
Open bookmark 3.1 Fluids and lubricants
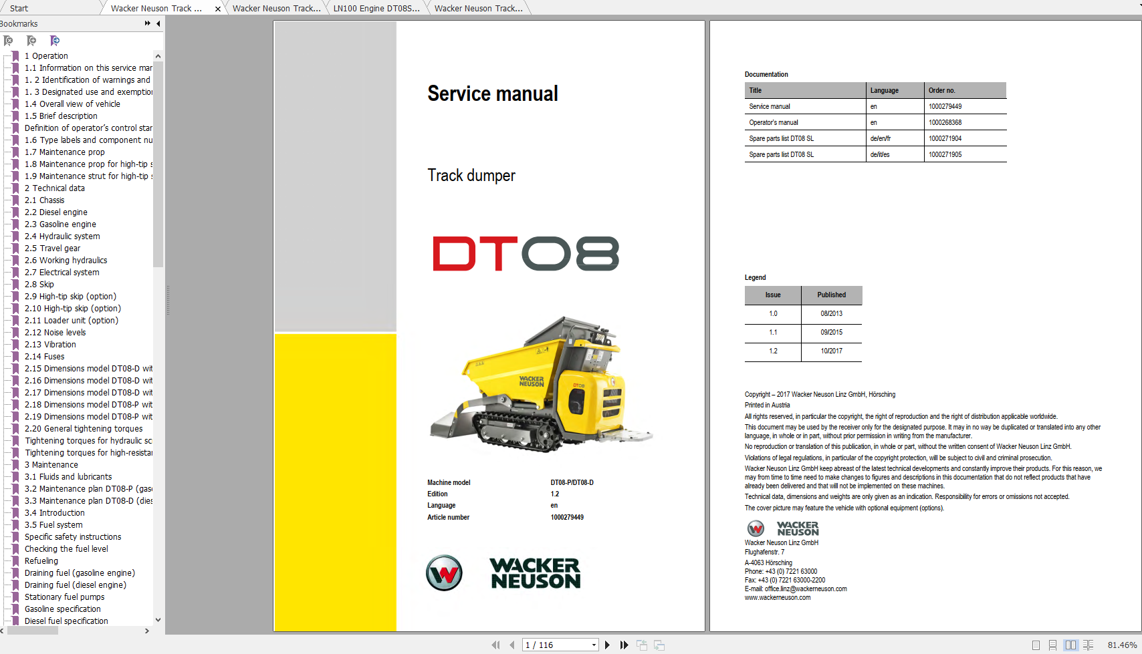(x=68, y=477)
